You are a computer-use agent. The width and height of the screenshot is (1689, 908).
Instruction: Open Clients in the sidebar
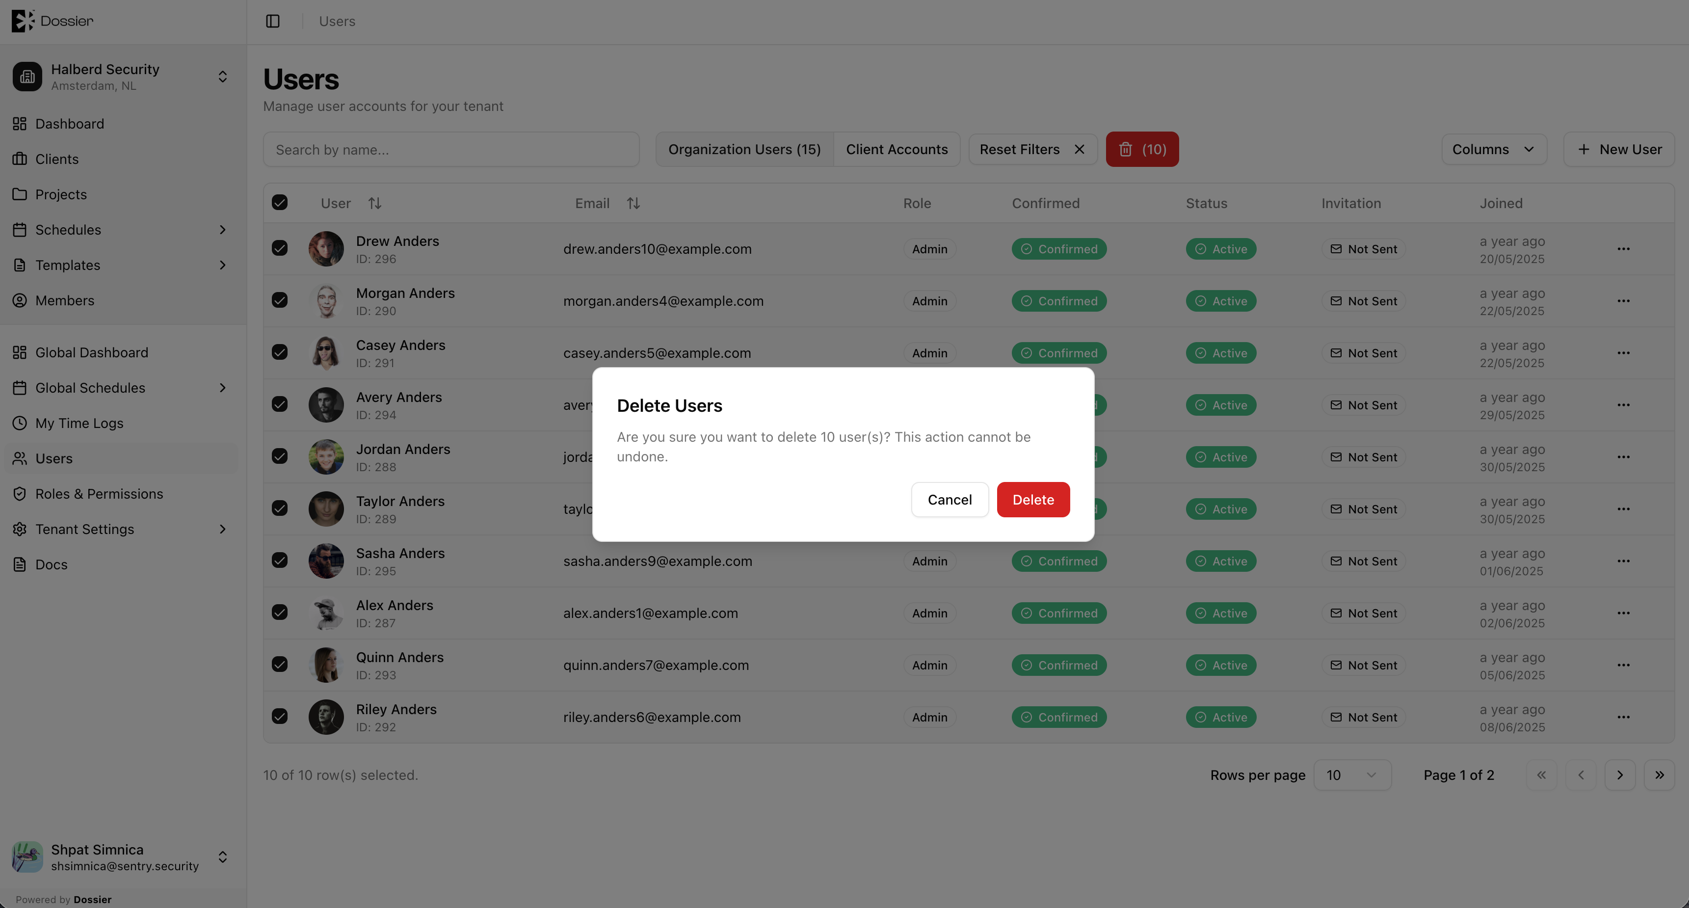(x=122, y=160)
